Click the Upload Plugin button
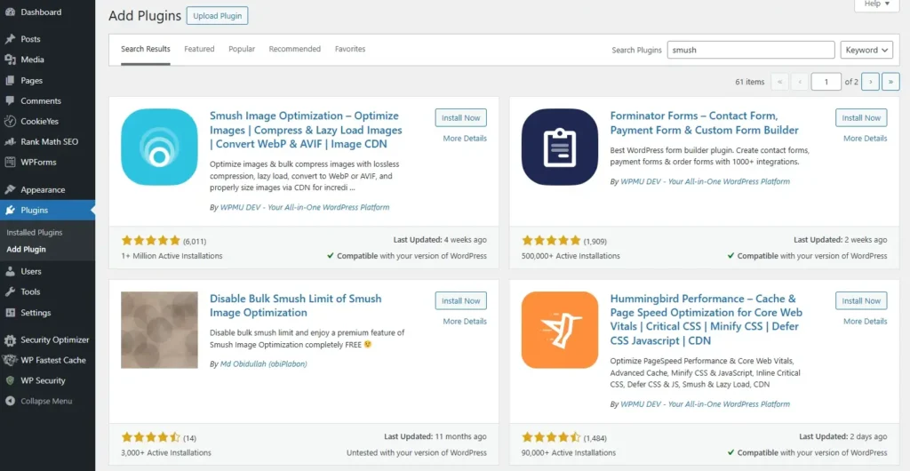This screenshot has width=910, height=471. [217, 16]
